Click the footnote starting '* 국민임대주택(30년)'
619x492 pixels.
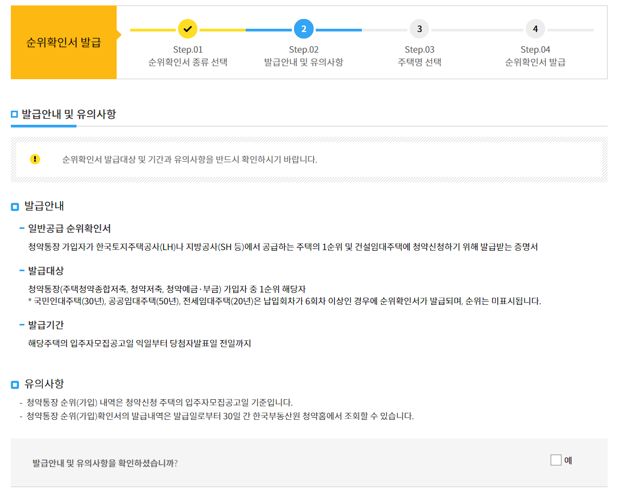click(284, 301)
